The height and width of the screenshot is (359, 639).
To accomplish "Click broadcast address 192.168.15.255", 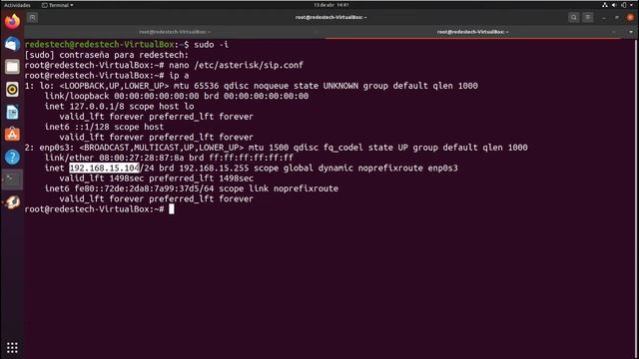I will click(x=214, y=169).
